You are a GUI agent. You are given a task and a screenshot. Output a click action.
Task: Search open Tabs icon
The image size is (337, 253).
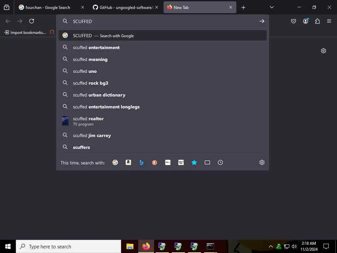tap(207, 163)
